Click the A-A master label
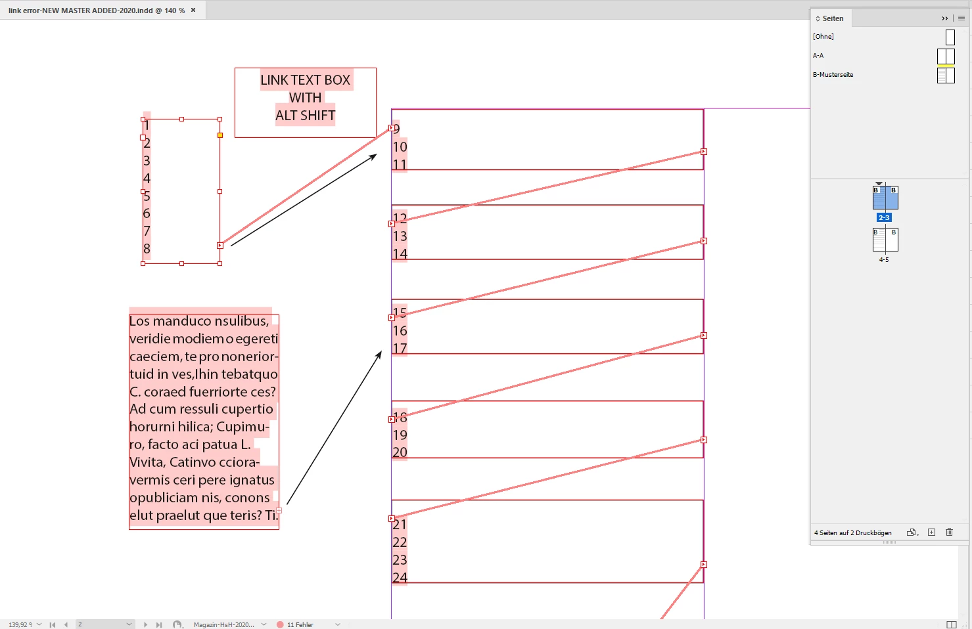Screen dimensions: 972x629 click(818, 56)
